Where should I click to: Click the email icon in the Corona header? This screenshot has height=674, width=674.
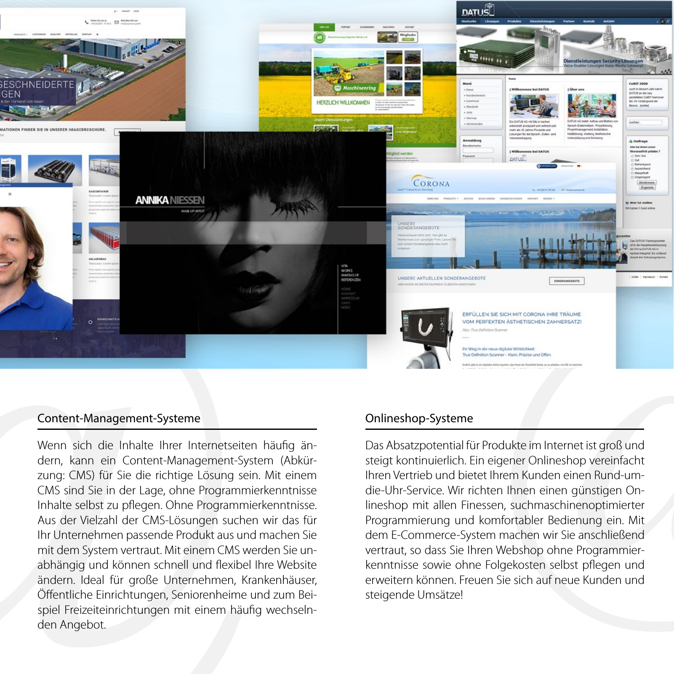tap(563, 190)
